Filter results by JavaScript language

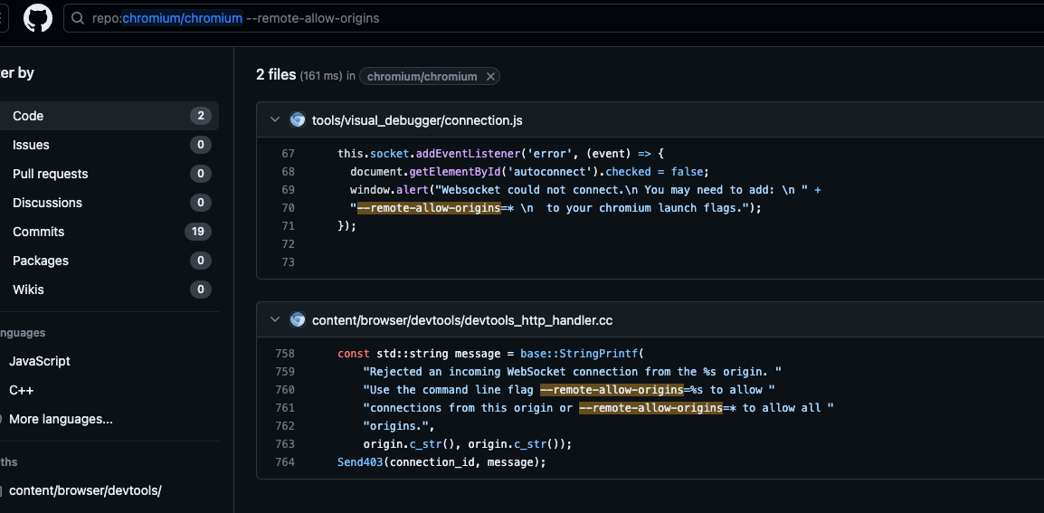(x=40, y=361)
